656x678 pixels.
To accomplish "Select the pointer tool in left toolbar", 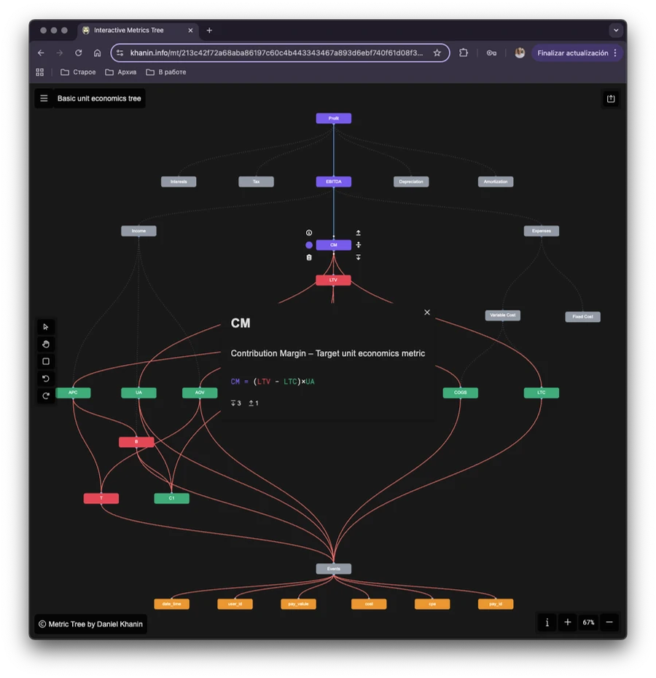I will 46,327.
